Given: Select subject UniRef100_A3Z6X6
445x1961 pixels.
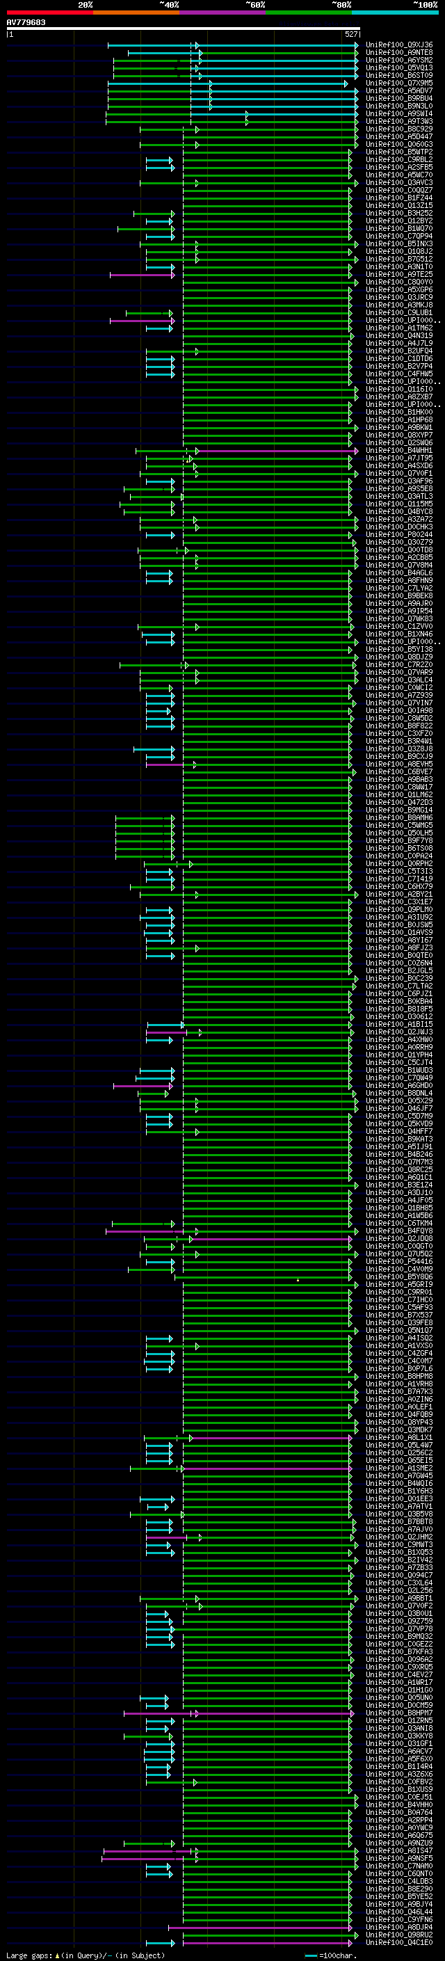Looking at the screenshot, I should pos(399,1775).
